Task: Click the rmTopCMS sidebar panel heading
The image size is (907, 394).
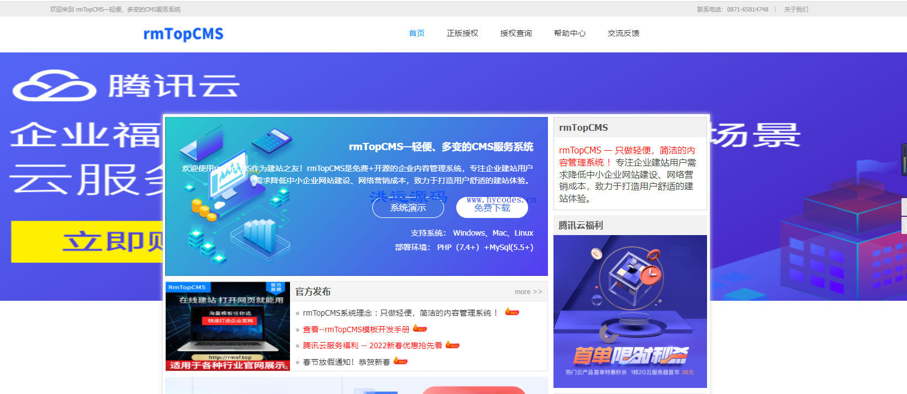Action: coord(583,127)
